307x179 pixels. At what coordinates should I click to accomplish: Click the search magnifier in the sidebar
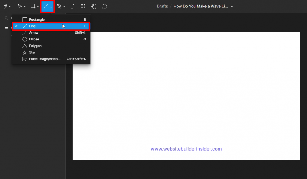[6, 18]
